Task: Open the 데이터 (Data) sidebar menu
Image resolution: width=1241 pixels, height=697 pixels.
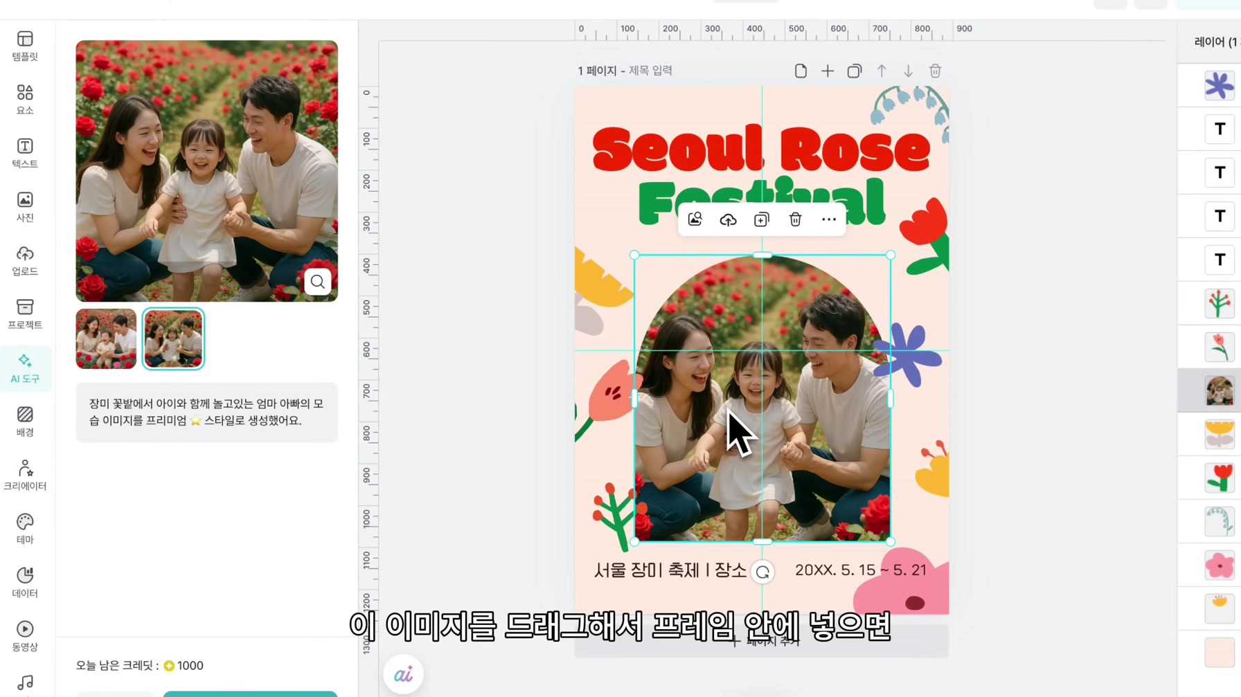Action: (x=25, y=582)
